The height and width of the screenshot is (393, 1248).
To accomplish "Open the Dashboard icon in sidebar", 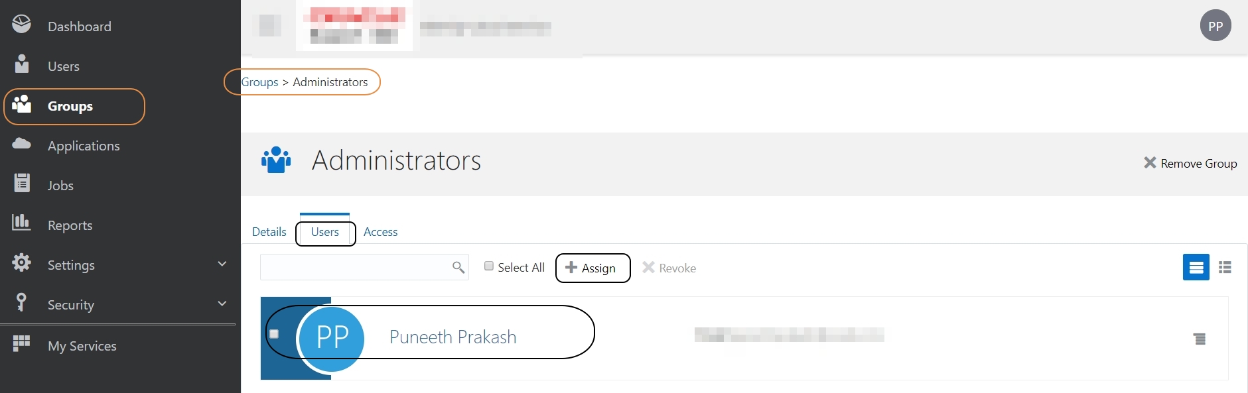I will tap(21, 25).
